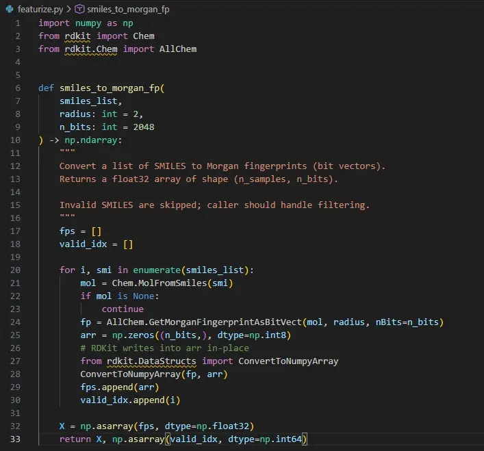Click the 'def' keyword on line 6
Viewport: 484px width, 451px height.
pos(47,88)
